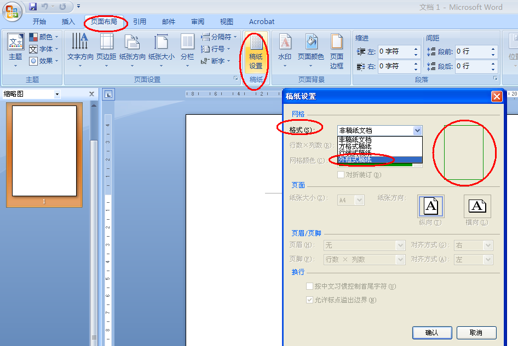Click the 页面边框 page borders icon
518x346 pixels.
pyautogui.click(x=337, y=52)
